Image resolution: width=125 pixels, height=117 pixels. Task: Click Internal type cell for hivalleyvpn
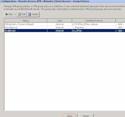60,31
